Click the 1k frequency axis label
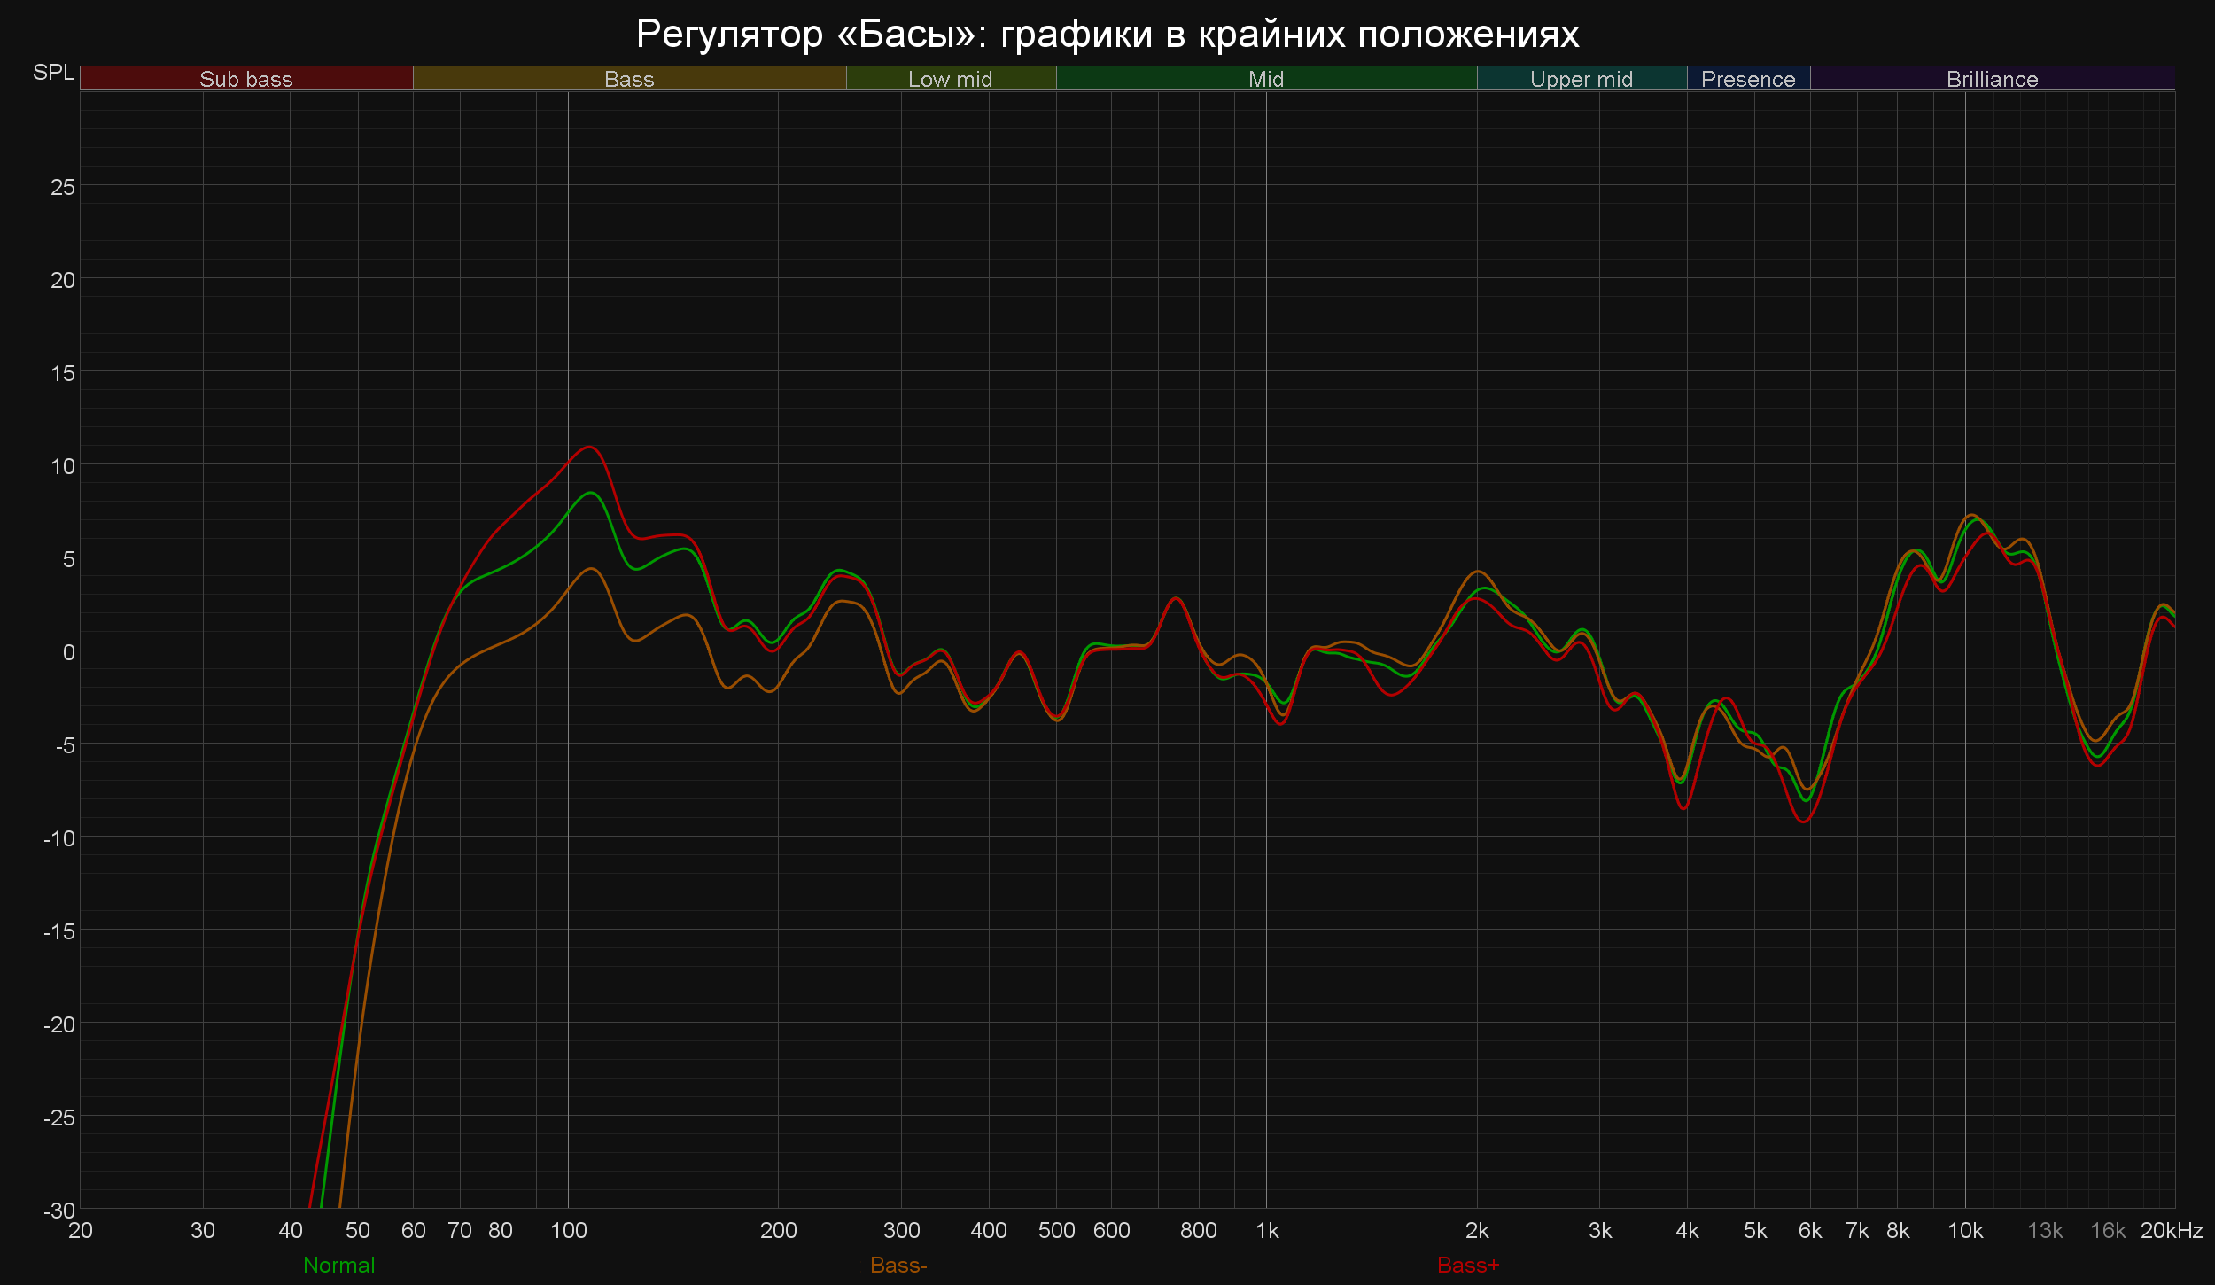Viewport: 2215px width, 1285px height. [x=1267, y=1230]
